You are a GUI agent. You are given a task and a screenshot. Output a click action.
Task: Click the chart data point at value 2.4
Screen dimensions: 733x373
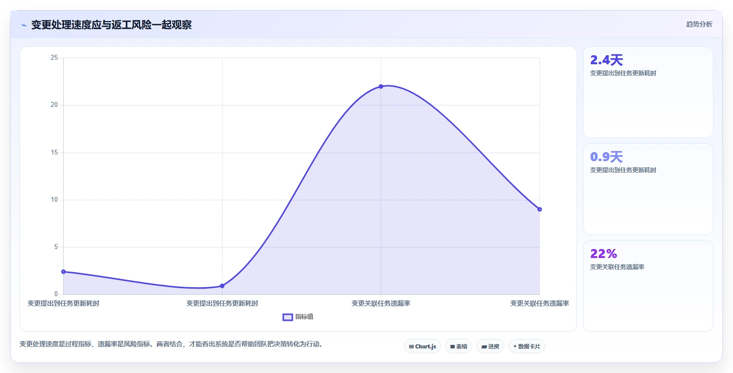click(x=63, y=272)
